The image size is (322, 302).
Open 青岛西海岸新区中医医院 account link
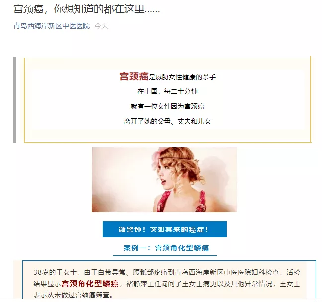click(x=52, y=26)
